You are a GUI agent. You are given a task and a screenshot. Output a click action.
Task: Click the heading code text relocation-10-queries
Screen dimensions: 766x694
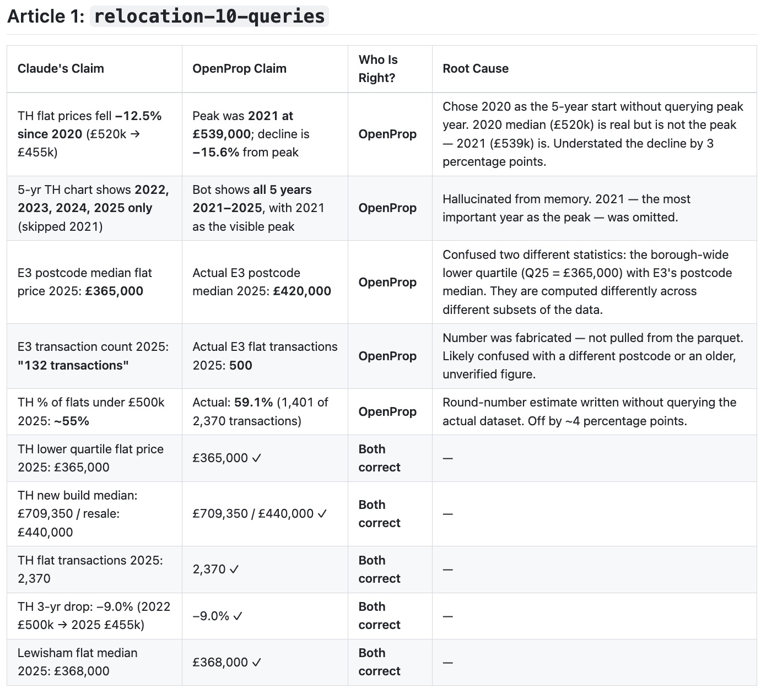(x=209, y=16)
